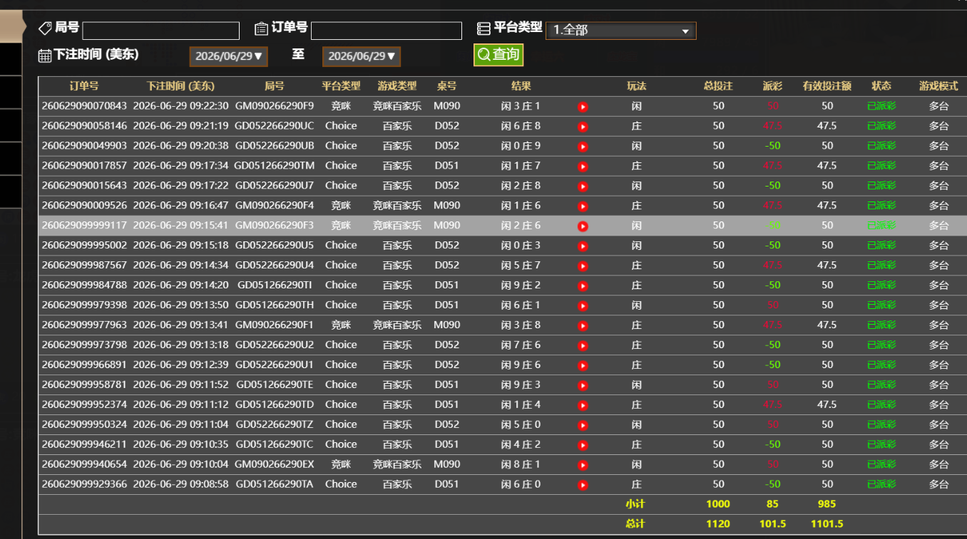Select highlighted order 260629099999117
967x539 pixels.
(84, 226)
